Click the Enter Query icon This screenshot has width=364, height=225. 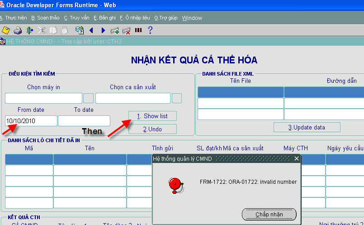80,30
